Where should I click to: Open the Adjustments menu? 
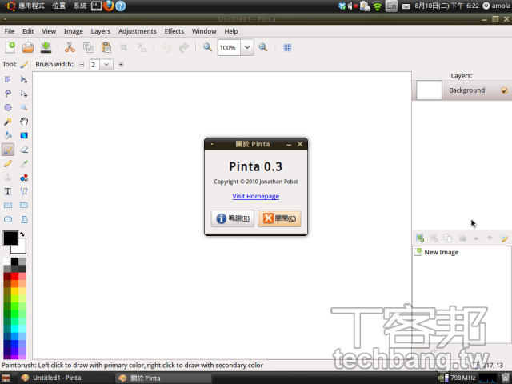tap(137, 31)
